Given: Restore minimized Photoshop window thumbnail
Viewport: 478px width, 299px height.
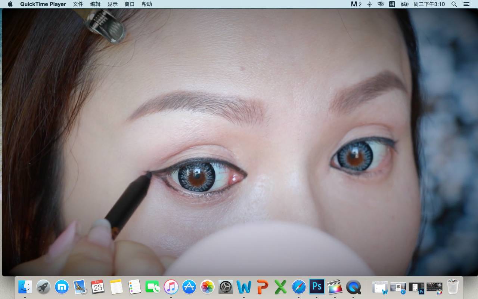Looking at the screenshot, I should click(x=416, y=287).
